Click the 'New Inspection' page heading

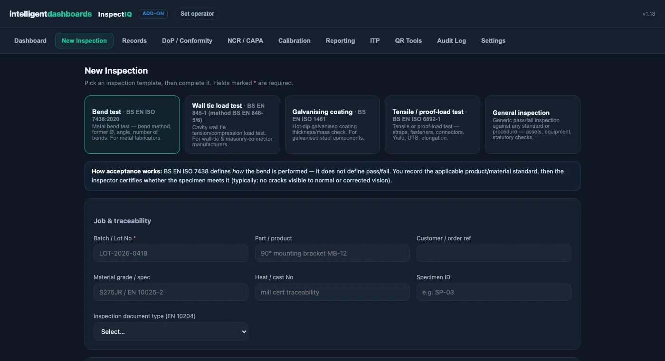[116, 71]
